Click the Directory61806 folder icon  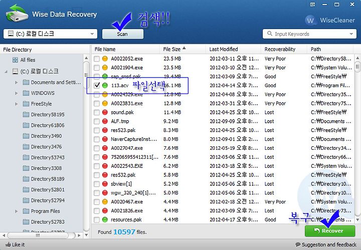click(26, 125)
